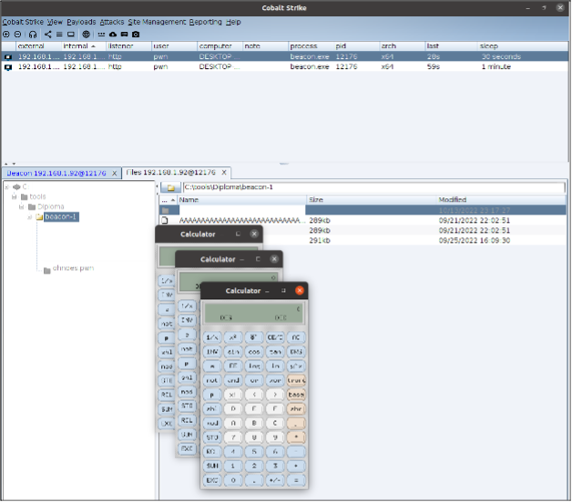Open downloaded files (cloud download icon)
This screenshot has height=502, width=572.
pos(113,35)
